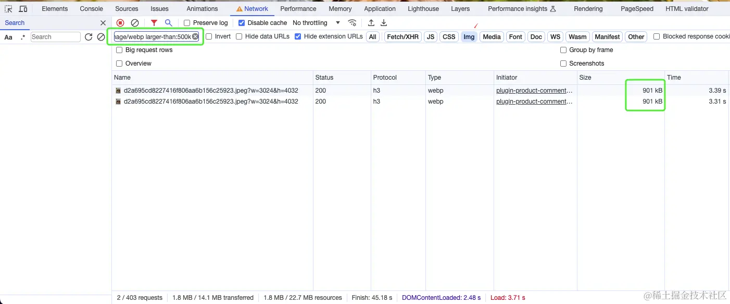Check the Invert filter checkbox
The width and height of the screenshot is (730, 304).
pos(209,36)
